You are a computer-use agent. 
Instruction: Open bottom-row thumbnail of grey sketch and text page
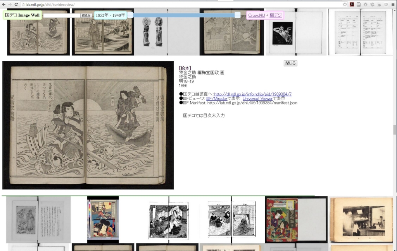point(38,220)
